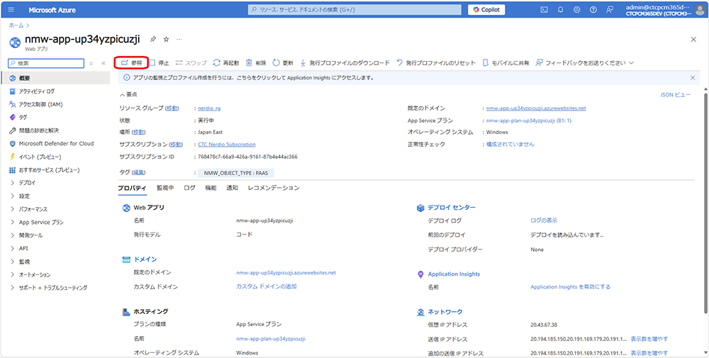Screen dimensions: 709x358
Task: Open the 既定のドメイン link in essentials
Action: (x=536, y=108)
